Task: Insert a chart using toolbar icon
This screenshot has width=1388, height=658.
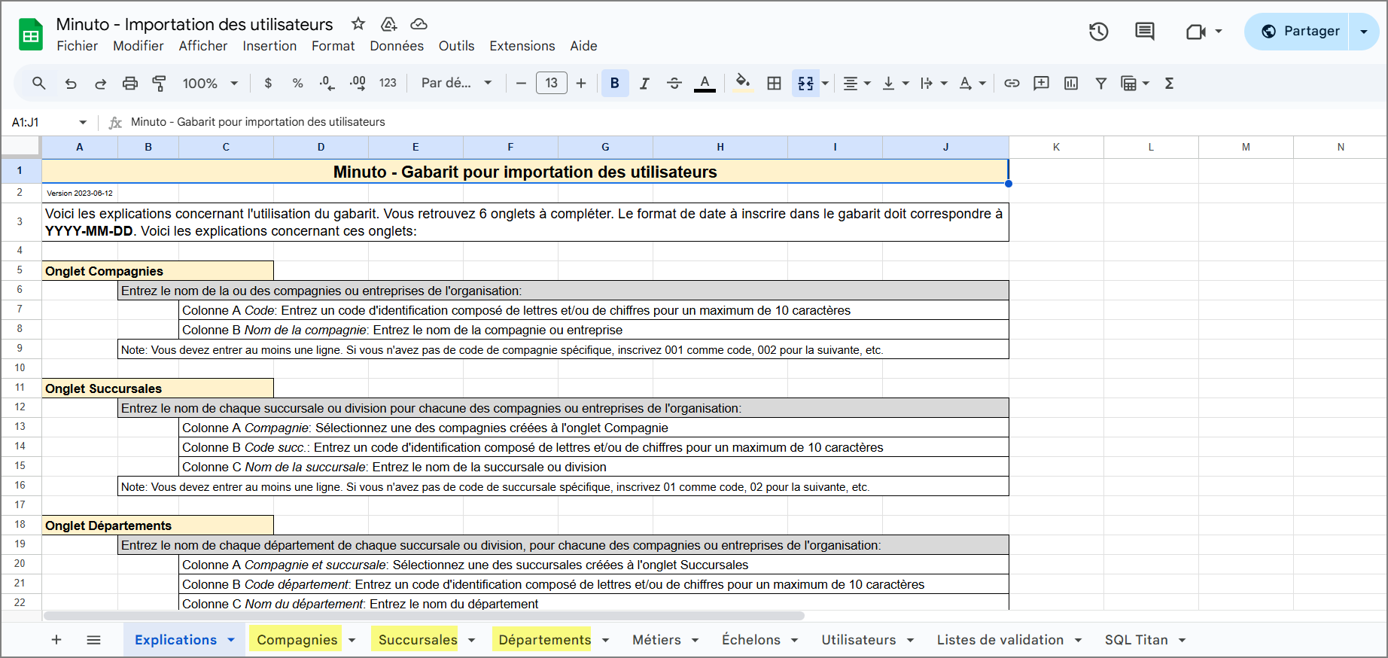Action: pos(1071,84)
